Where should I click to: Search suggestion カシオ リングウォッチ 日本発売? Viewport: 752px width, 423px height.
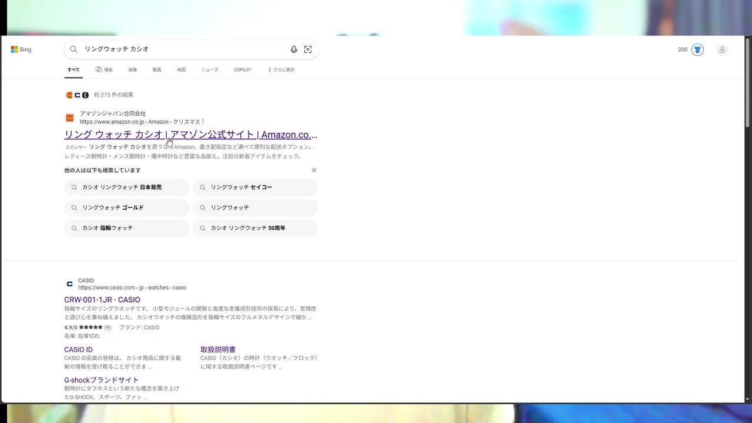(x=127, y=187)
